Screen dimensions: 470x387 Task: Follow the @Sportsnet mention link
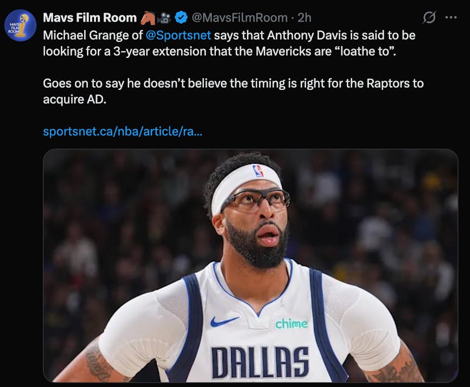179,35
